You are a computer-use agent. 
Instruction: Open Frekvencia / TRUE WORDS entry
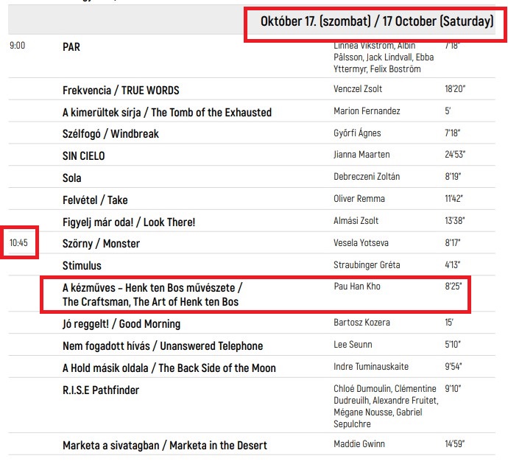coord(121,91)
